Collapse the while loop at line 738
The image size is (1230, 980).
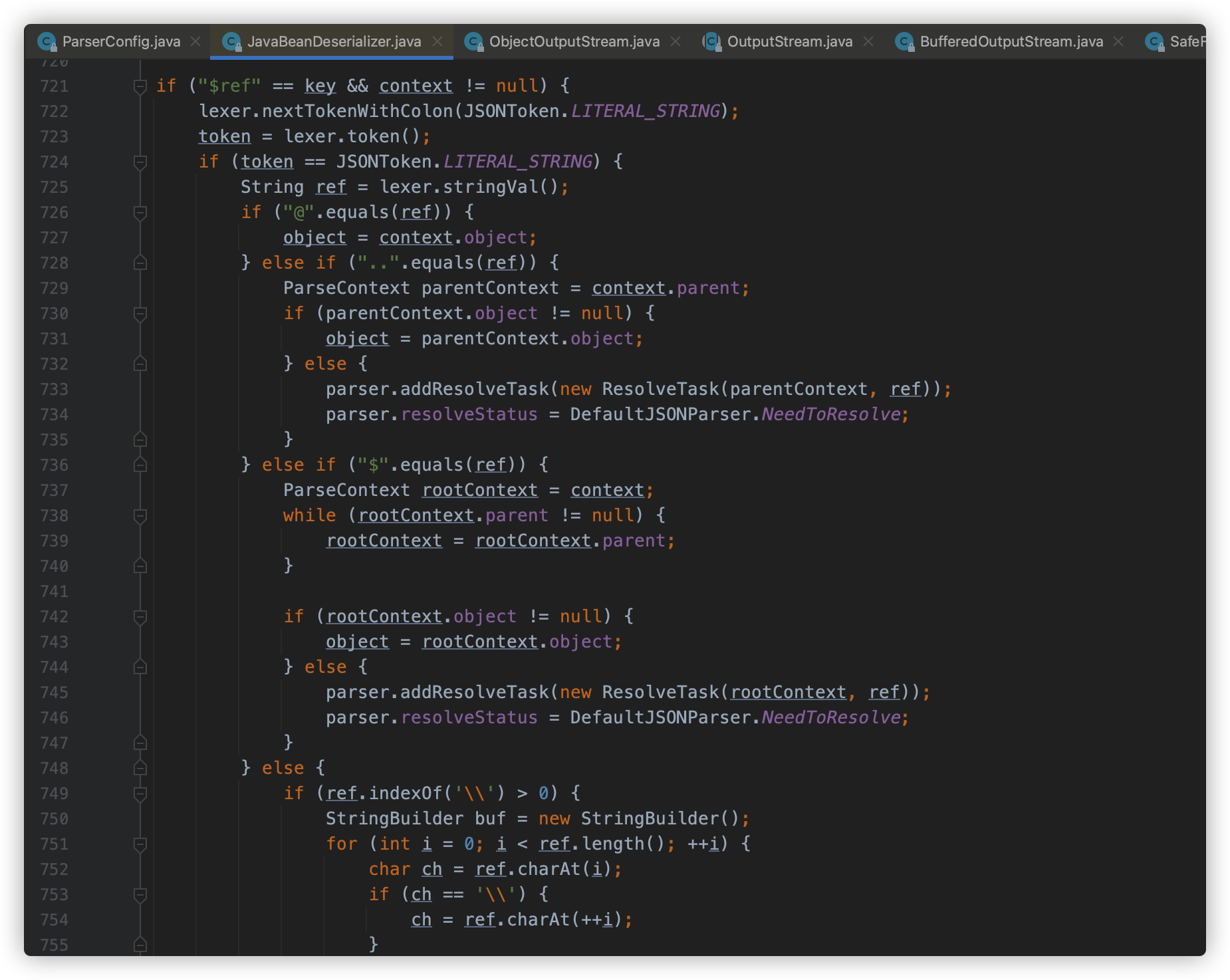pos(140,516)
